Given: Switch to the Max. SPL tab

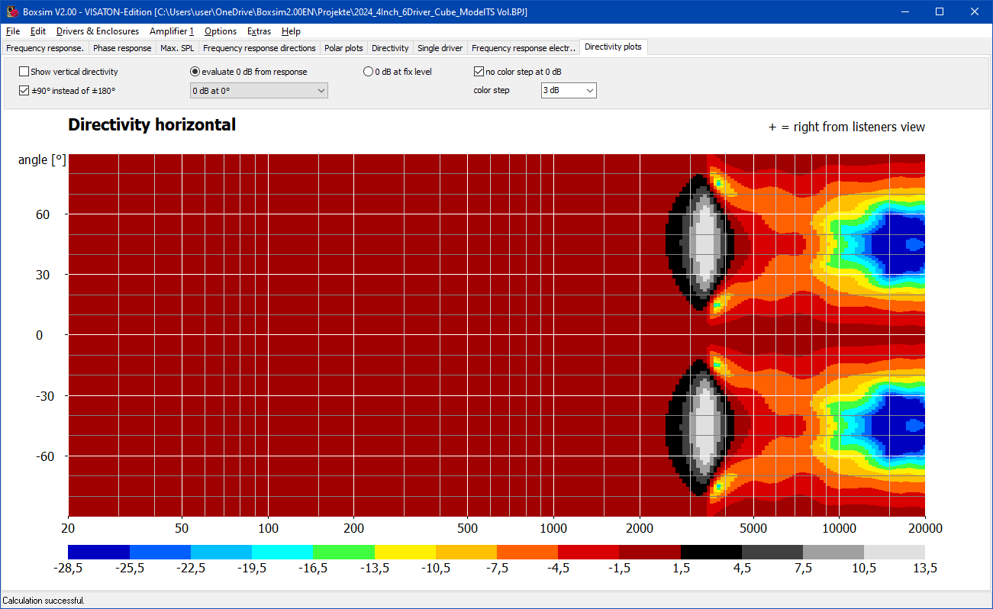Looking at the screenshot, I should click(177, 48).
